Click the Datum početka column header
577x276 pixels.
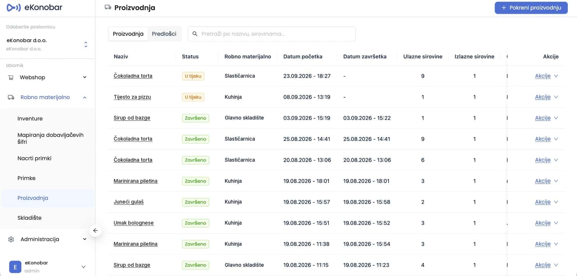(303, 57)
